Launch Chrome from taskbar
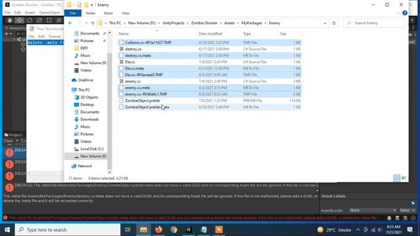This screenshot has width=420, height=236. tap(174, 230)
